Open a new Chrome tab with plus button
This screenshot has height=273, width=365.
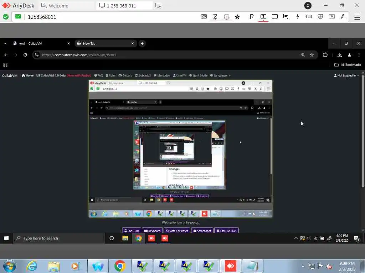pos(142,43)
